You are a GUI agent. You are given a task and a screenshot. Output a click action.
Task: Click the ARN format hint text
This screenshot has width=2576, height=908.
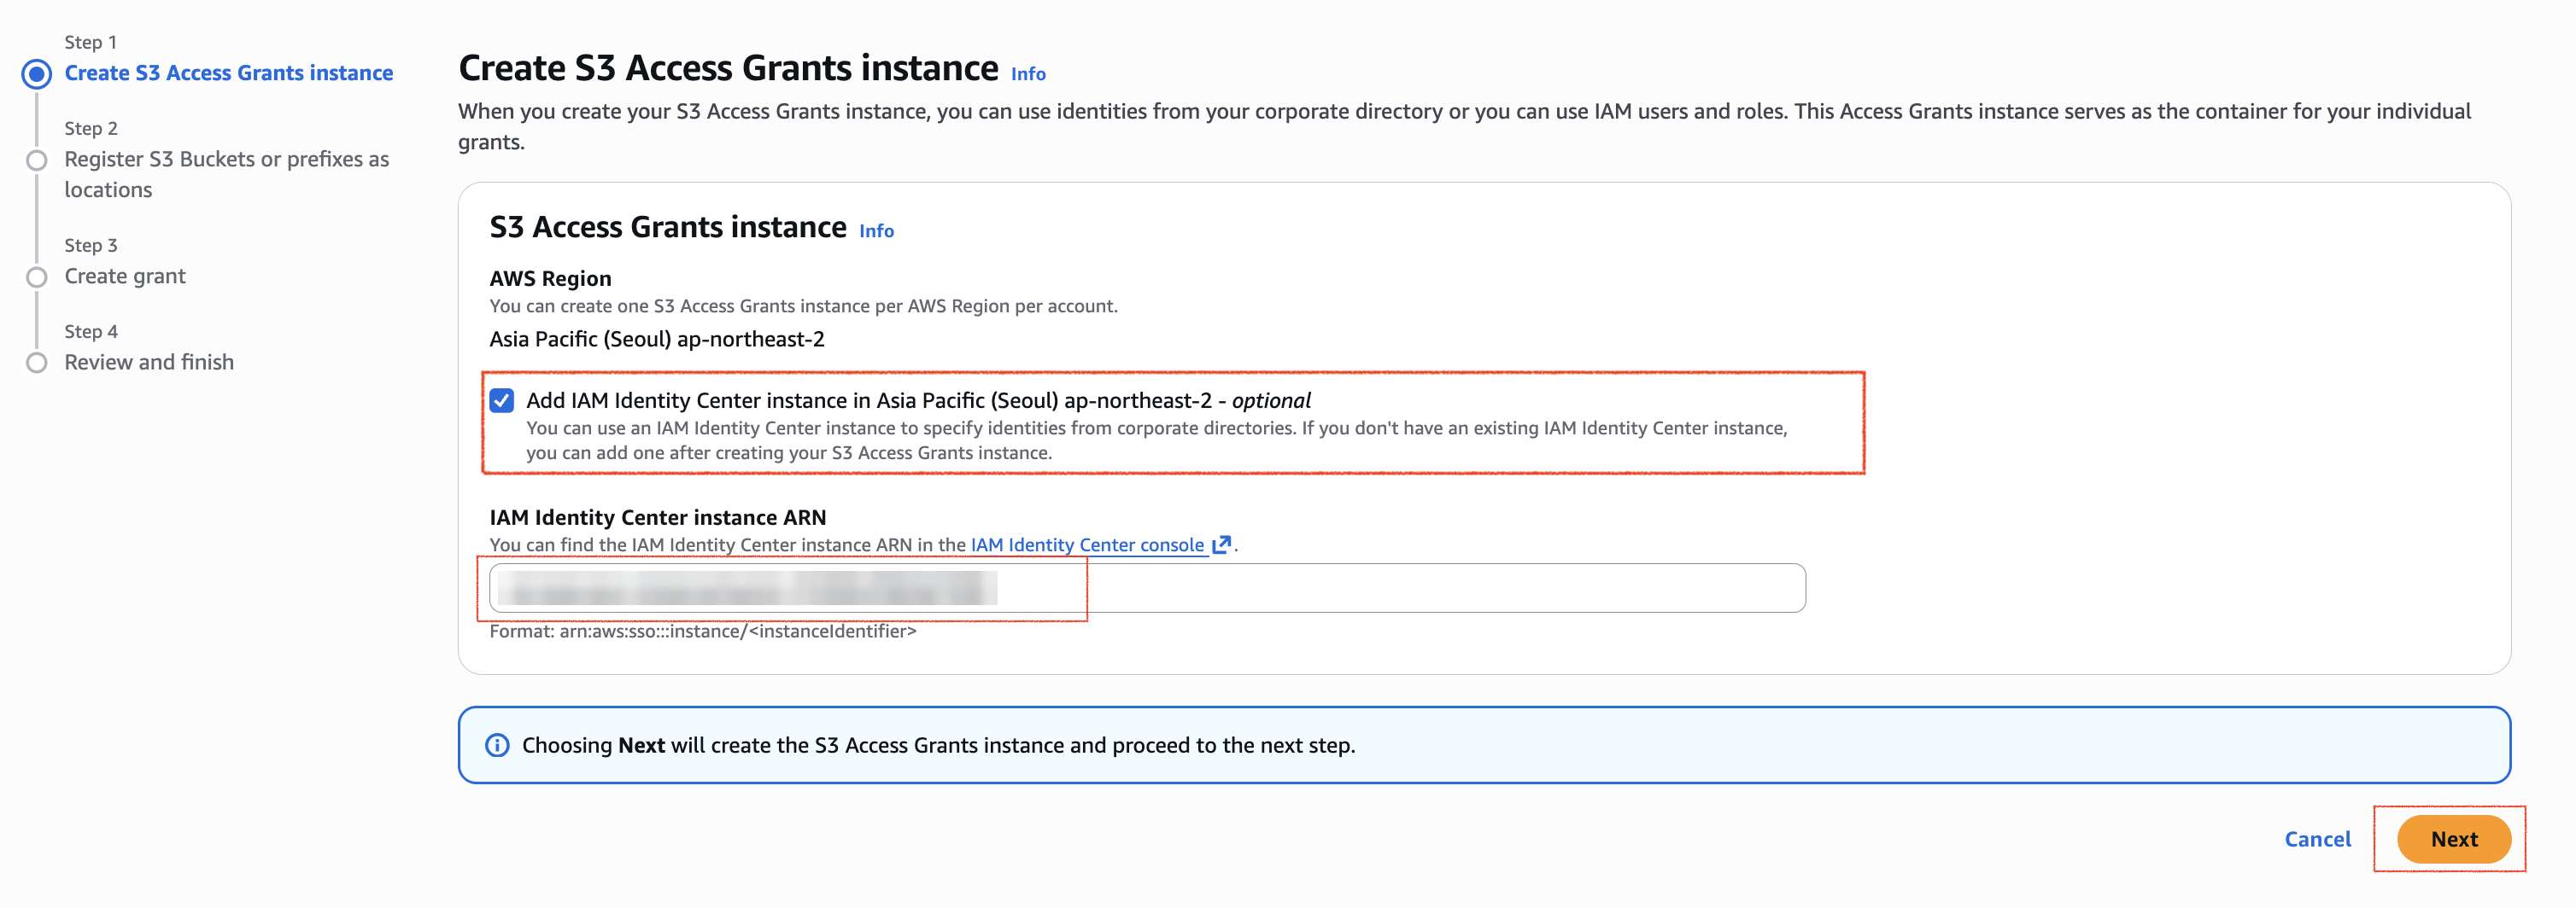pyautogui.click(x=703, y=632)
